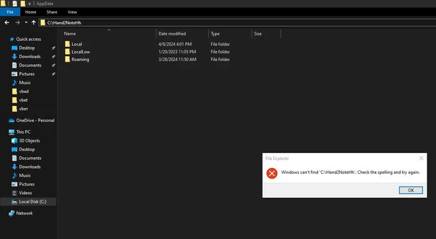Sort by the Name column header
The width and height of the screenshot is (436, 239).
click(70, 34)
